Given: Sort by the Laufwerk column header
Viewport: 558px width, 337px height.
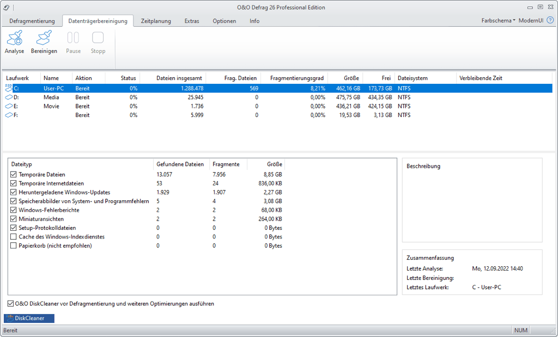Looking at the screenshot, I should pos(21,78).
